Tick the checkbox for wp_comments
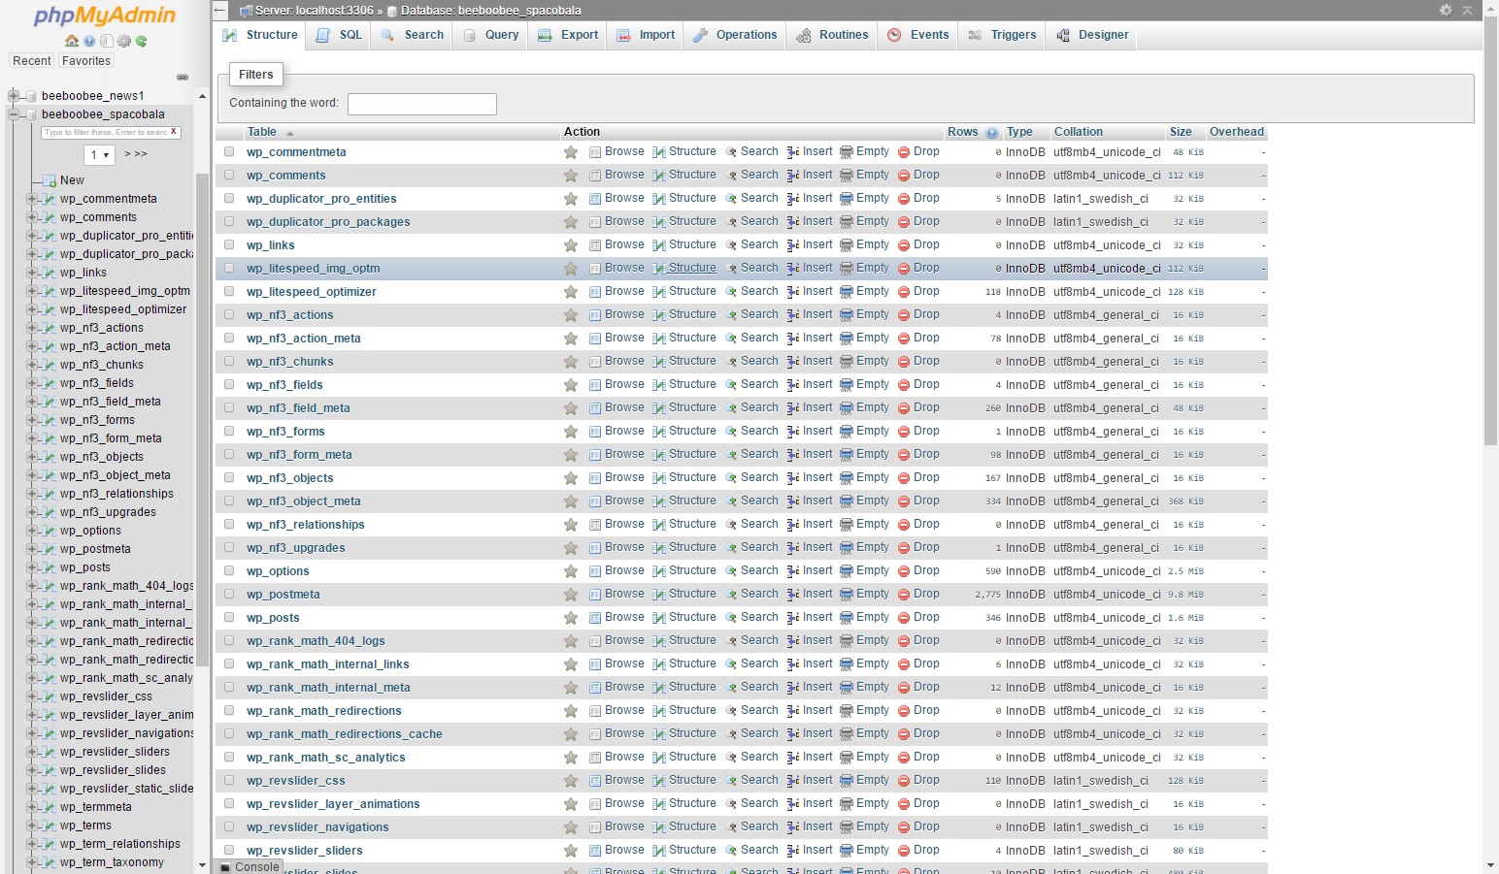Screen dimensions: 1499x874 (229, 175)
